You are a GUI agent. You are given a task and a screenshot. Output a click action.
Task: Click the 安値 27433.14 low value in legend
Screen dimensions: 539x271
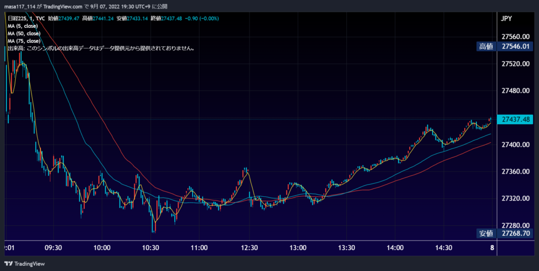tap(132, 18)
